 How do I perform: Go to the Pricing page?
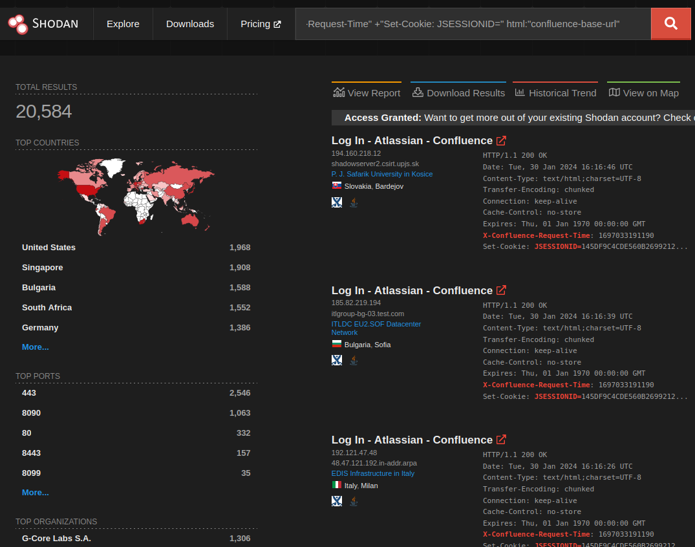click(x=261, y=24)
